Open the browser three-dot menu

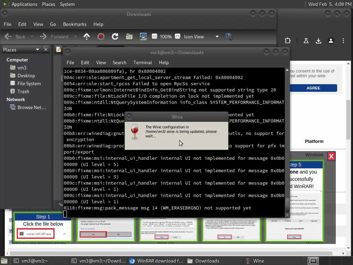pyautogui.click(x=343, y=41)
